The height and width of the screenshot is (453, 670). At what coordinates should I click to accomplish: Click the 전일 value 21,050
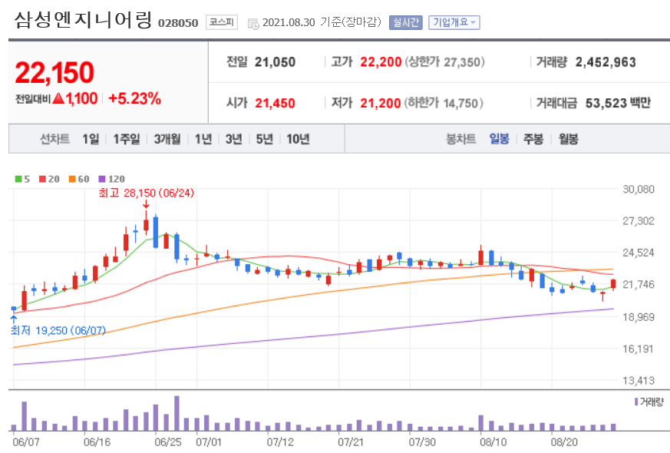pyautogui.click(x=276, y=62)
